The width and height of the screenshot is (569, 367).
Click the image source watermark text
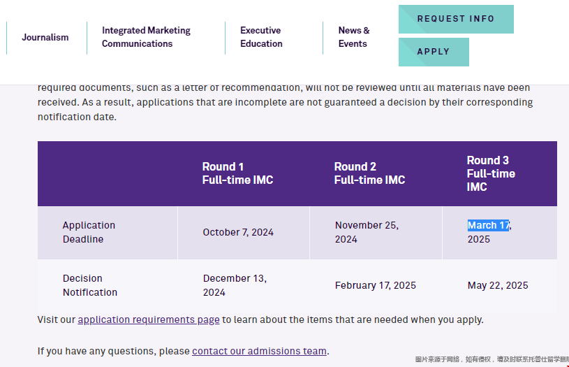492,359
